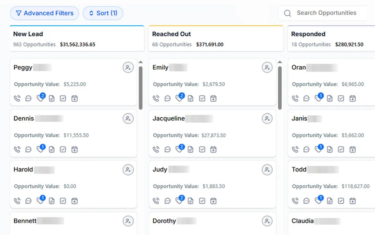Click the tags icon on Emily's card
Screen dimensions: 375x235
click(179, 99)
